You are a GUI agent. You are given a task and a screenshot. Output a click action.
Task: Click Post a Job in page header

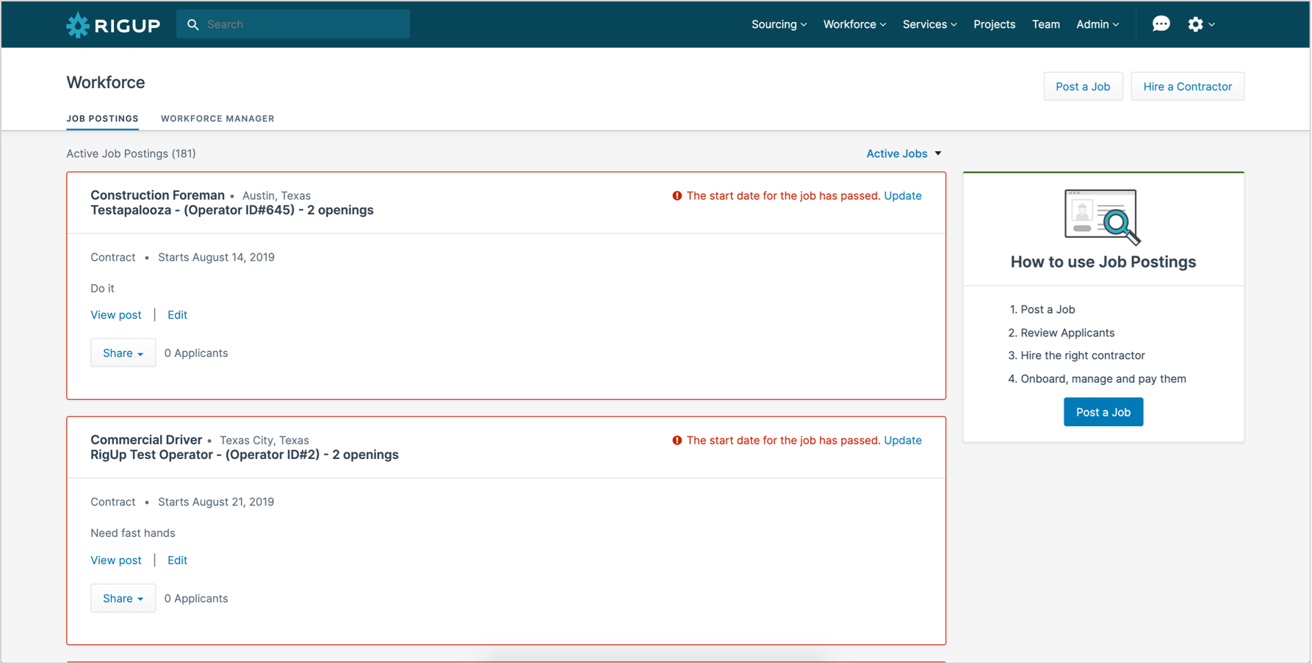click(1083, 87)
